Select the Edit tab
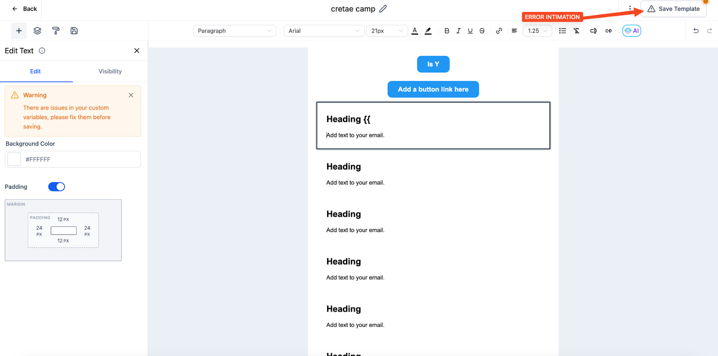The image size is (718, 356). pyautogui.click(x=35, y=71)
